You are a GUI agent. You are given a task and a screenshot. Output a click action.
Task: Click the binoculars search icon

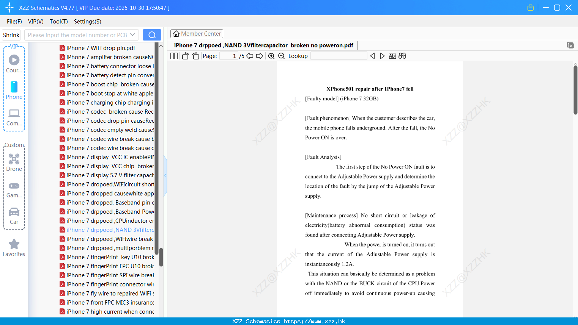402,56
